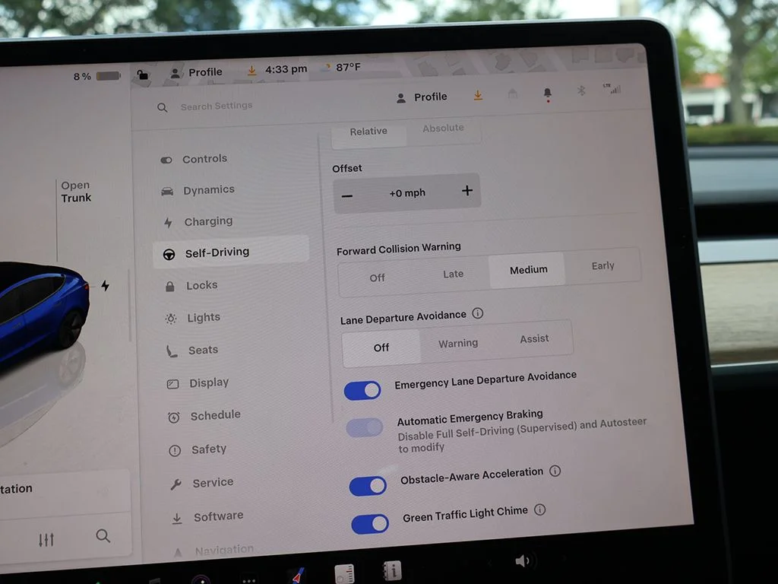Toggle Green Traffic Light Chime
Screen dimensions: 778x584
point(370,525)
